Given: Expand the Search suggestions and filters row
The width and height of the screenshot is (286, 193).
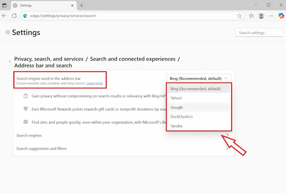Looking at the screenshot, I should pos(123,148).
